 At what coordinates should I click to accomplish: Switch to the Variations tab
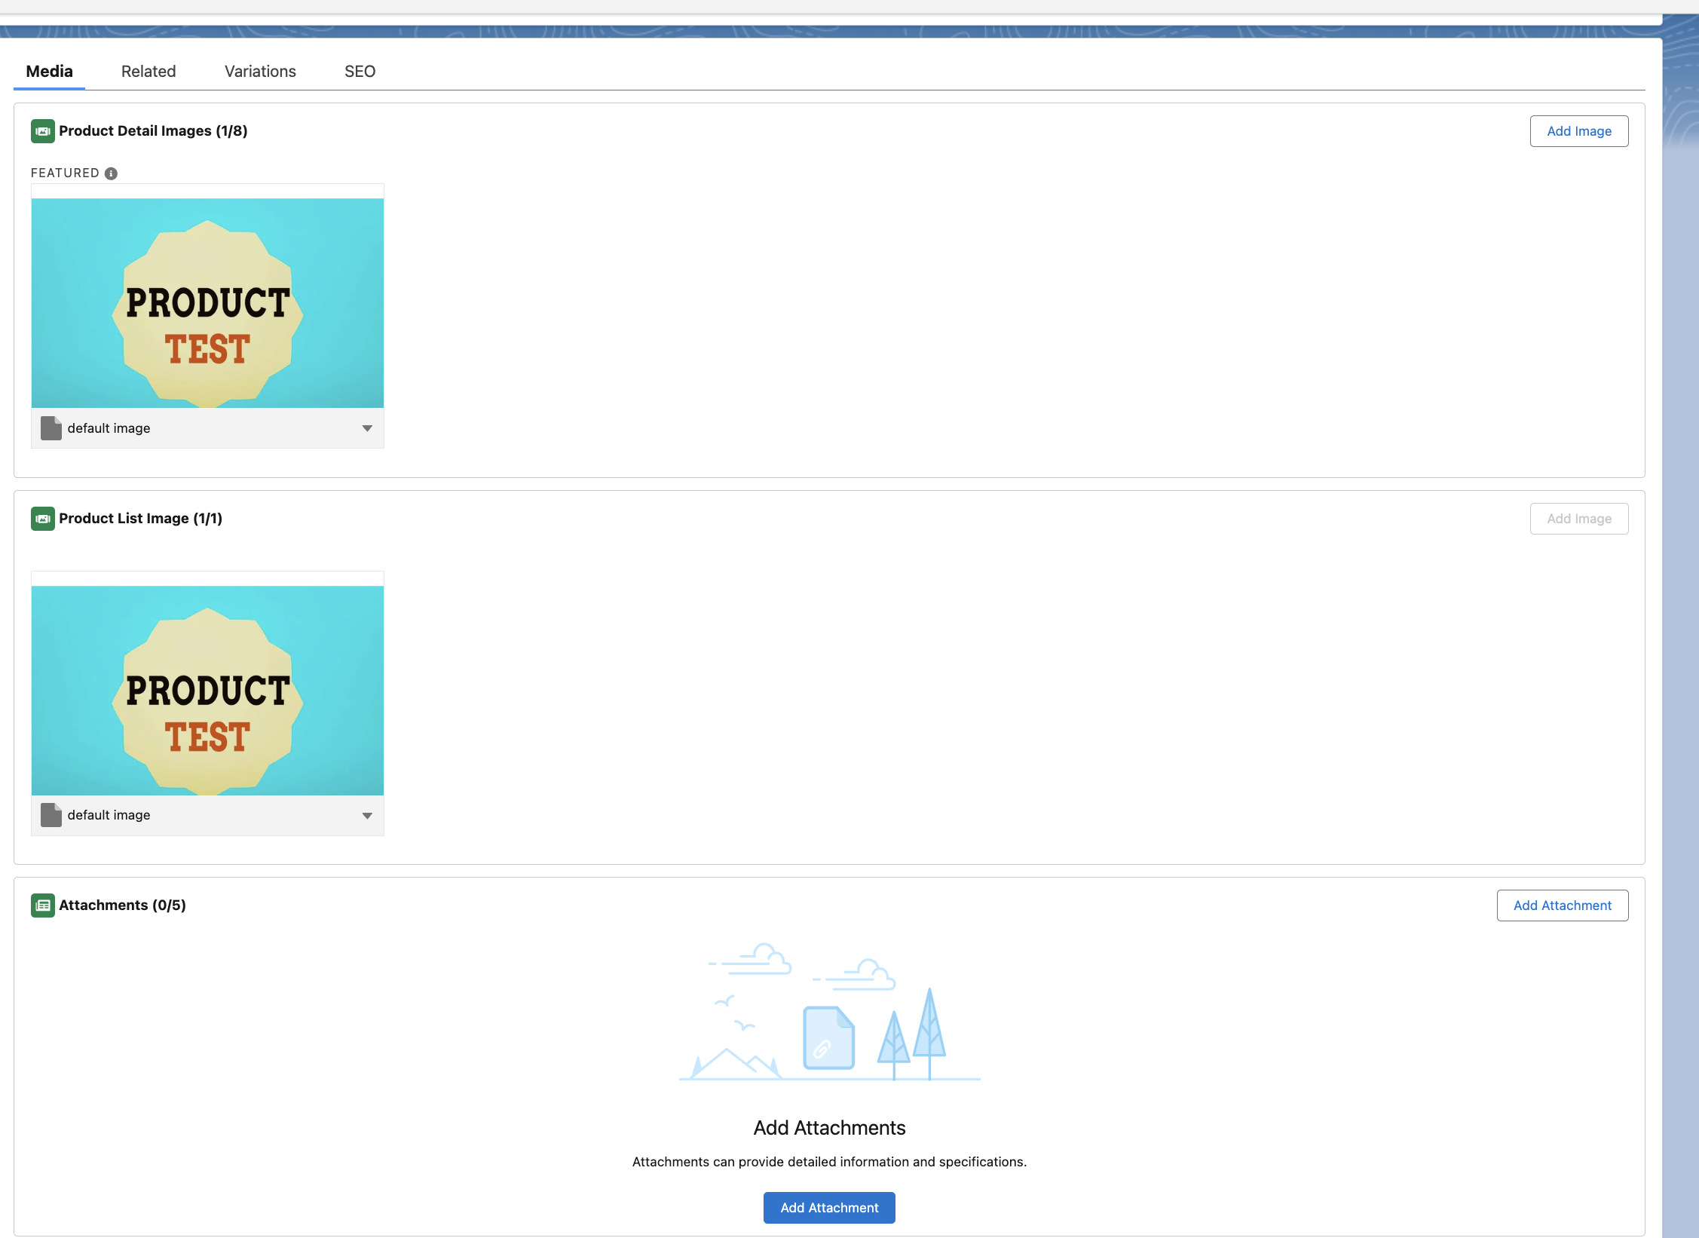tap(260, 72)
